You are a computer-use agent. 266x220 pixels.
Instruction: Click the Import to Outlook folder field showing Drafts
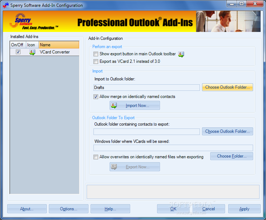pos(147,88)
